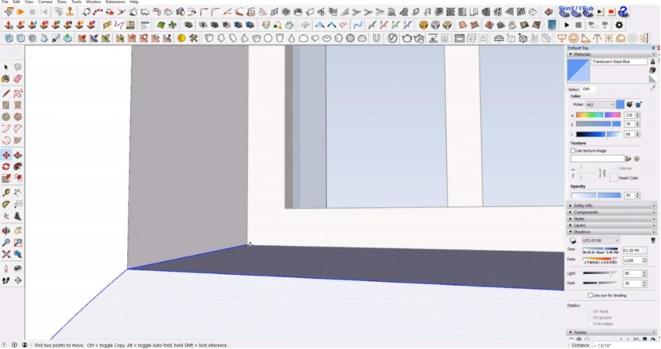Select the Pan hand tool

[x=18, y=231]
